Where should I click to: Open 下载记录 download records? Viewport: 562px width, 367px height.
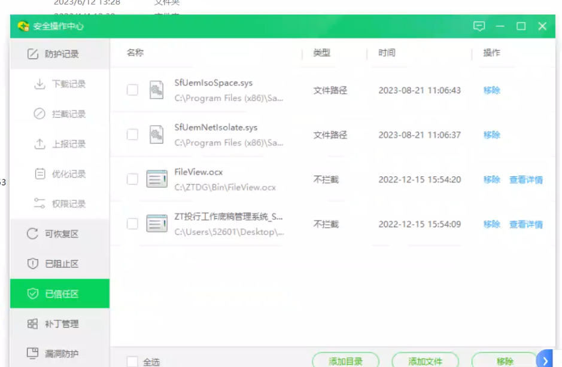coord(60,84)
